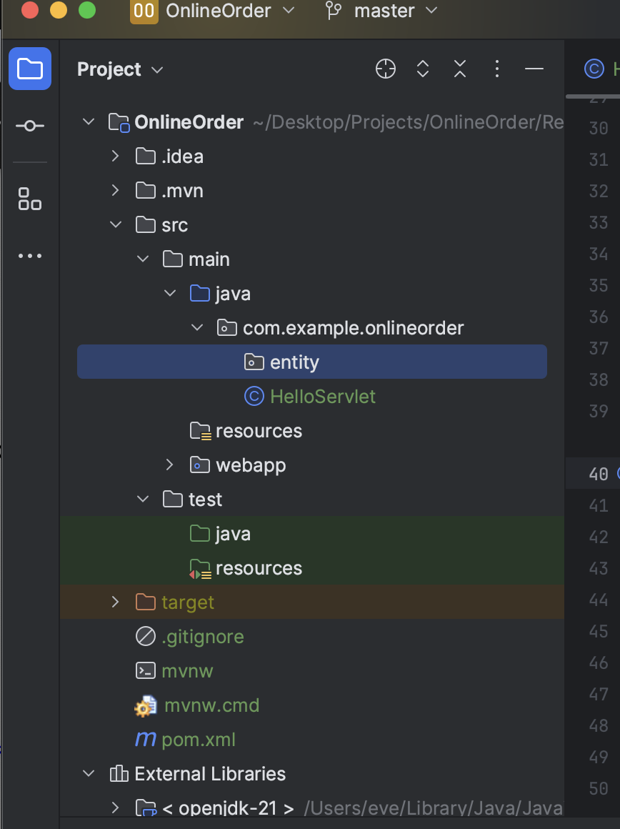The image size is (620, 829).
Task: Collapse the src folder
Action: pyautogui.click(x=115, y=224)
